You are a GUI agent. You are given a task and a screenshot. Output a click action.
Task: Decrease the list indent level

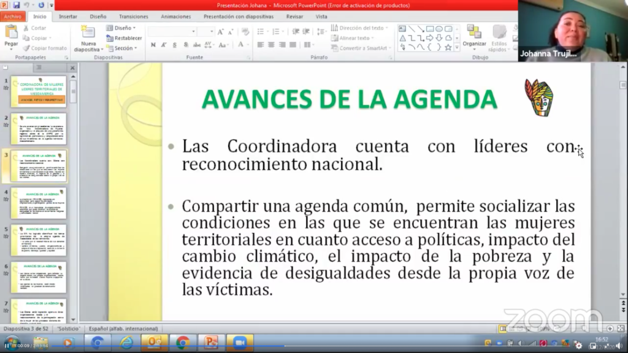(x=296, y=32)
